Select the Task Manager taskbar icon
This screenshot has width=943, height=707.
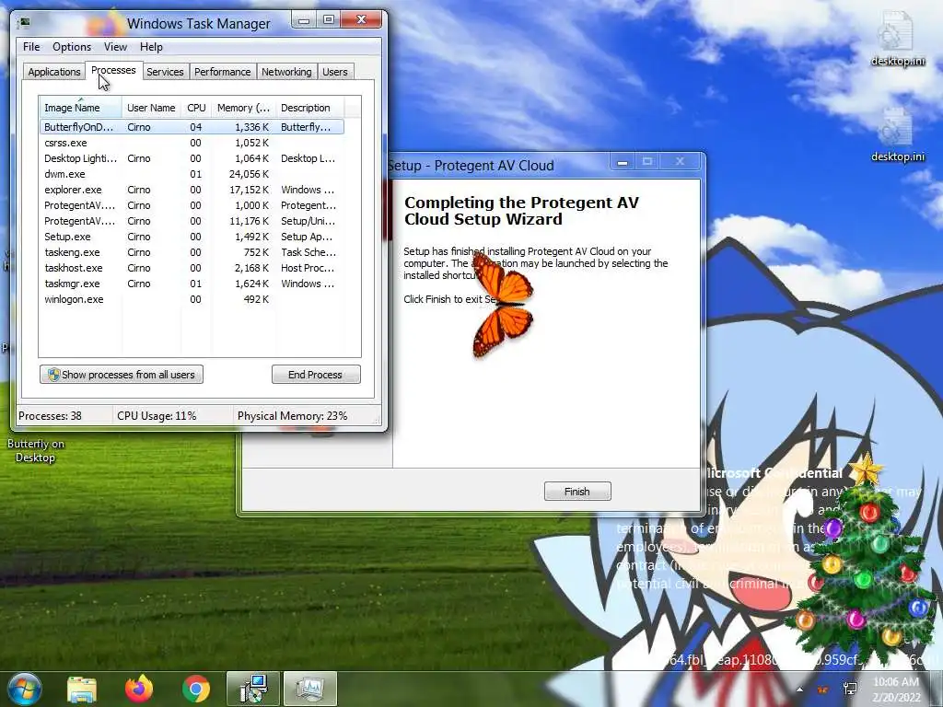309,689
